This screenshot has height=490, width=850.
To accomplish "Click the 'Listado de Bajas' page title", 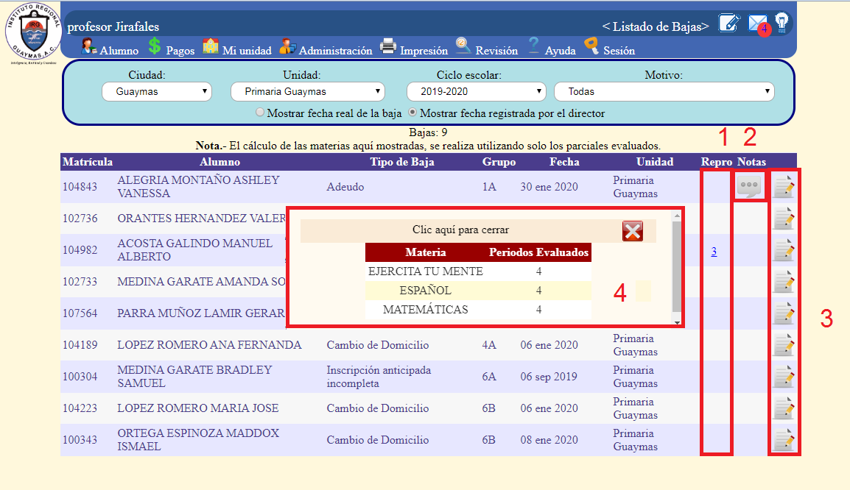I will 656,26.
